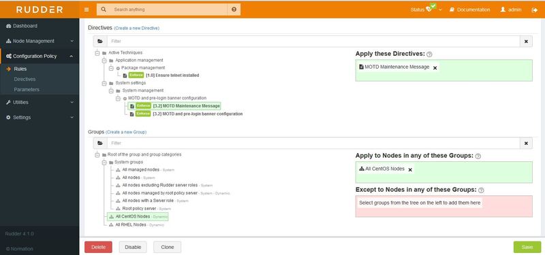Image resolution: width=545 pixels, height=255 pixels.
Task: Expand the Node Management sidebar menu
Action: (40, 41)
